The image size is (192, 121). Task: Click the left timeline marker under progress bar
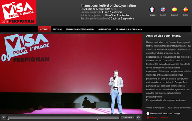point(8,119)
